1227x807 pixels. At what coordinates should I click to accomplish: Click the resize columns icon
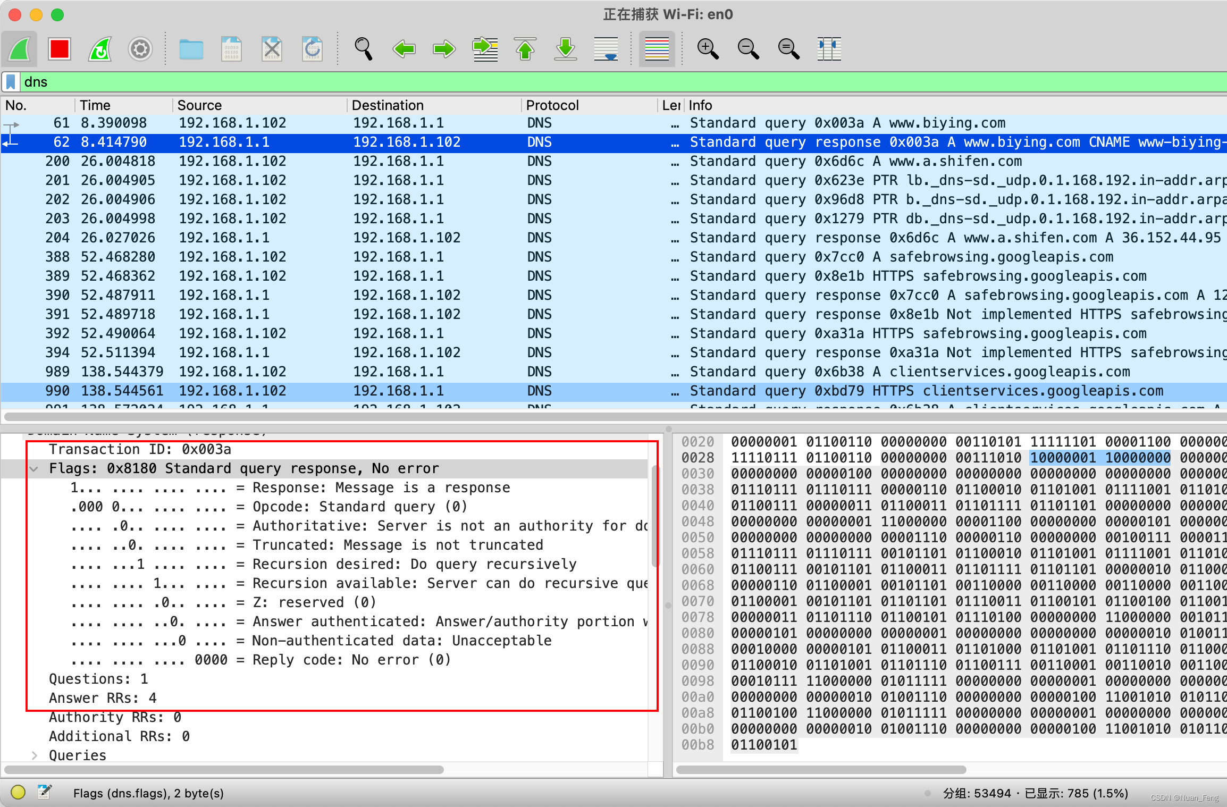coord(829,49)
